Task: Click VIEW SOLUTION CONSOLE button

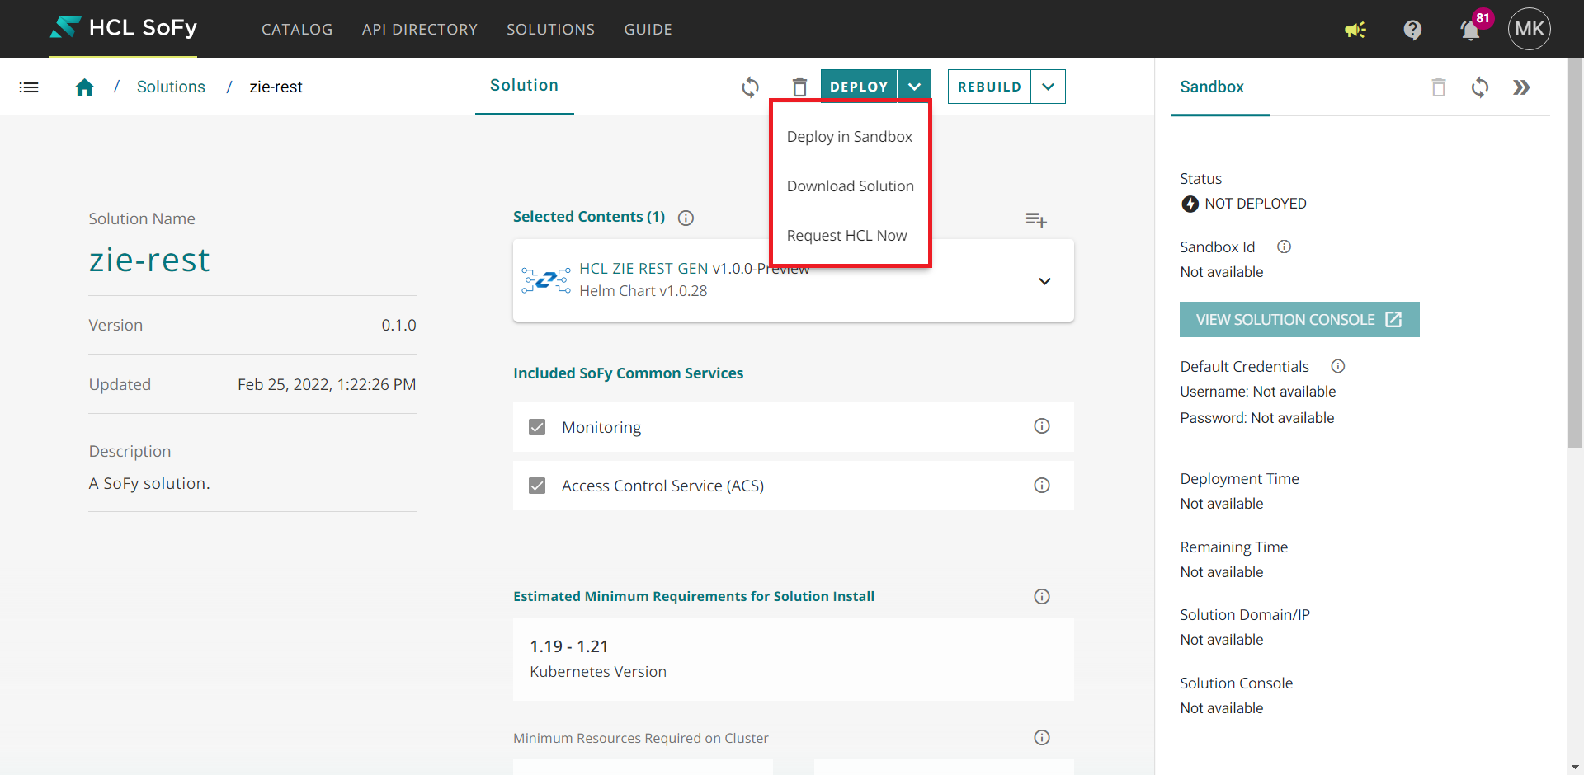Action: 1299,319
